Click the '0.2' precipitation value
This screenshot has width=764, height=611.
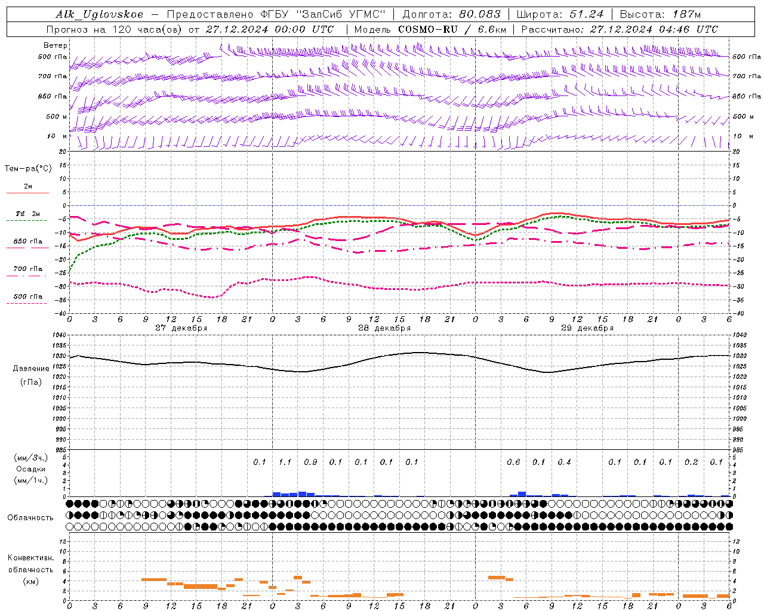coord(691,462)
